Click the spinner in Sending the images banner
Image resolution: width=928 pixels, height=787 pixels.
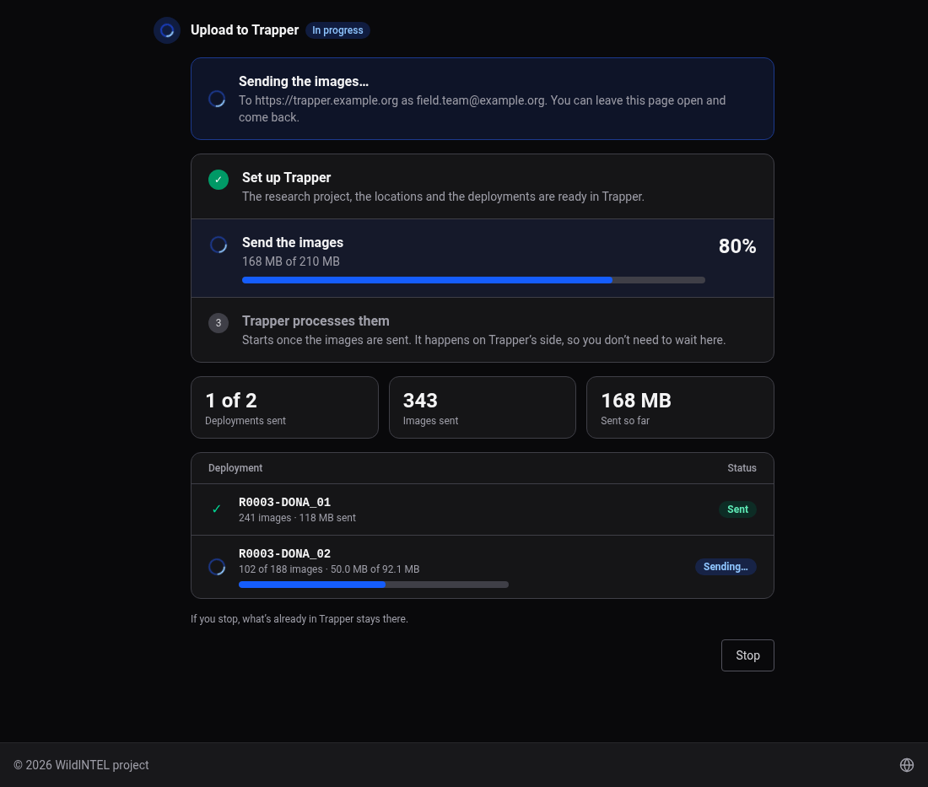coord(217,99)
